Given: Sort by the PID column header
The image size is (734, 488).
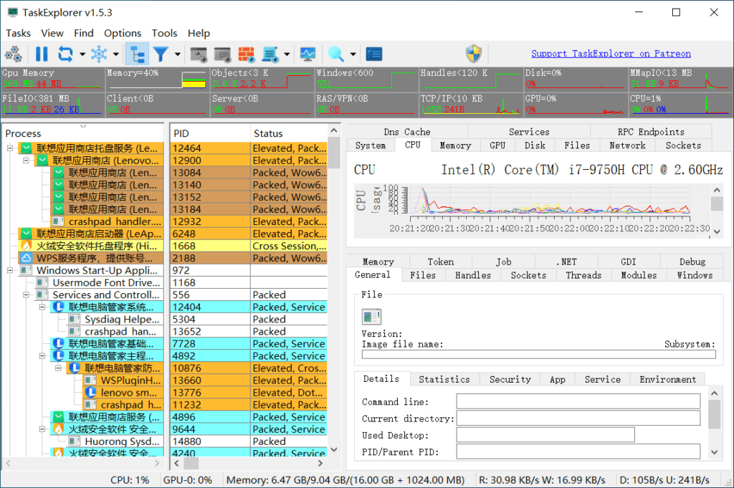Looking at the screenshot, I should pyautogui.click(x=210, y=133).
